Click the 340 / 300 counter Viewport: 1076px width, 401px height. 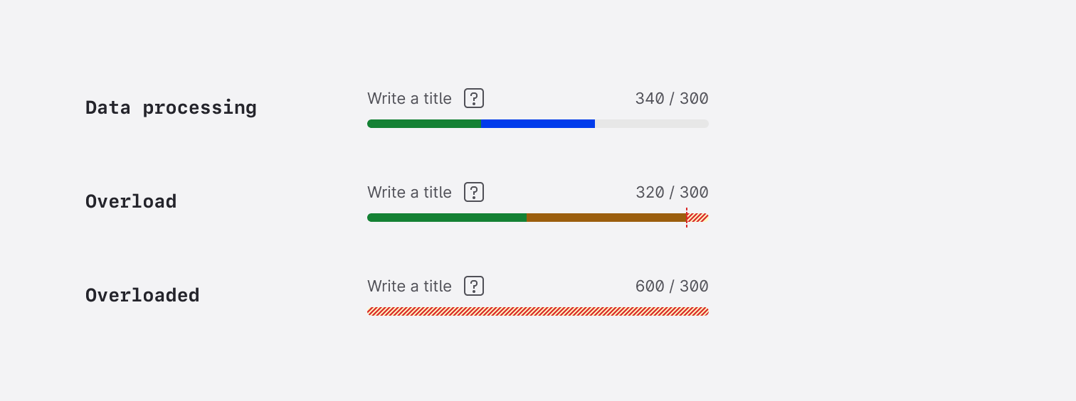coord(671,99)
